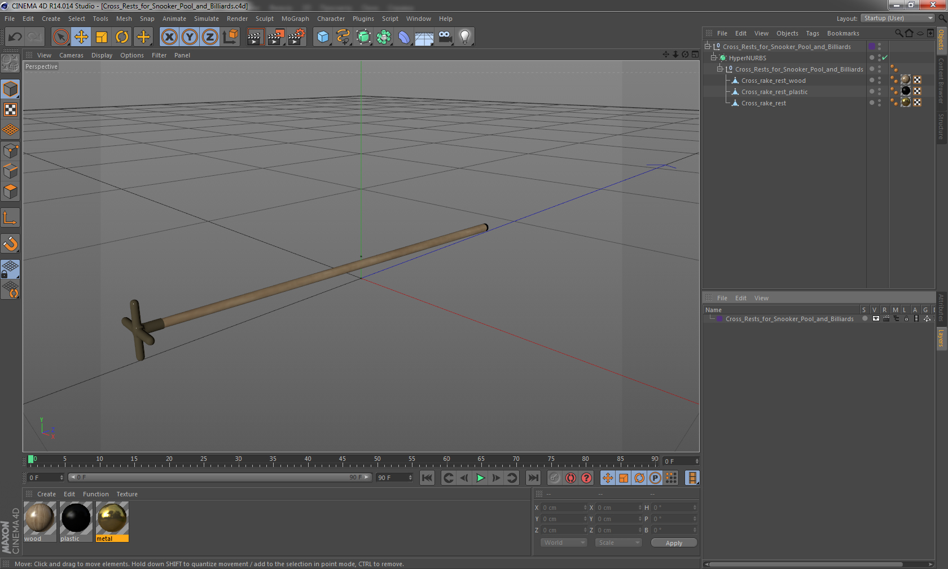Screen dimensions: 948x569
Task: Play the animation forward
Action: click(x=480, y=478)
